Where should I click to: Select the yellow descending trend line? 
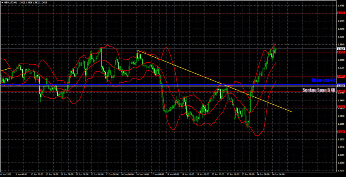pos(215,81)
